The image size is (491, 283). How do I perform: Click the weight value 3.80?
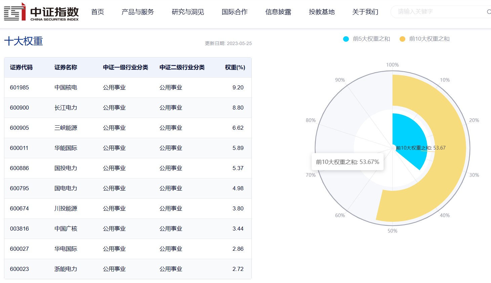coord(238,209)
